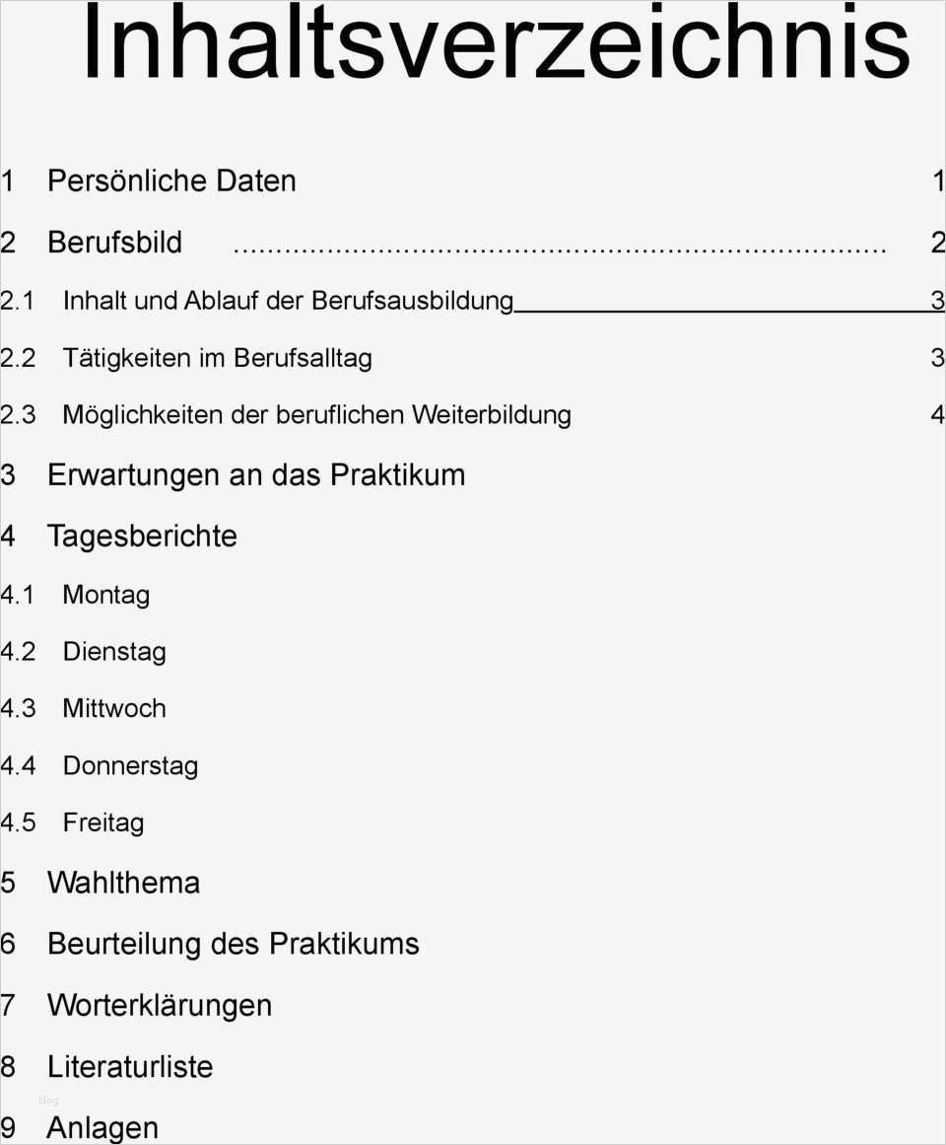The height and width of the screenshot is (1145, 946).
Task: Jump to the Literaturliste entry
Action: point(130,1067)
